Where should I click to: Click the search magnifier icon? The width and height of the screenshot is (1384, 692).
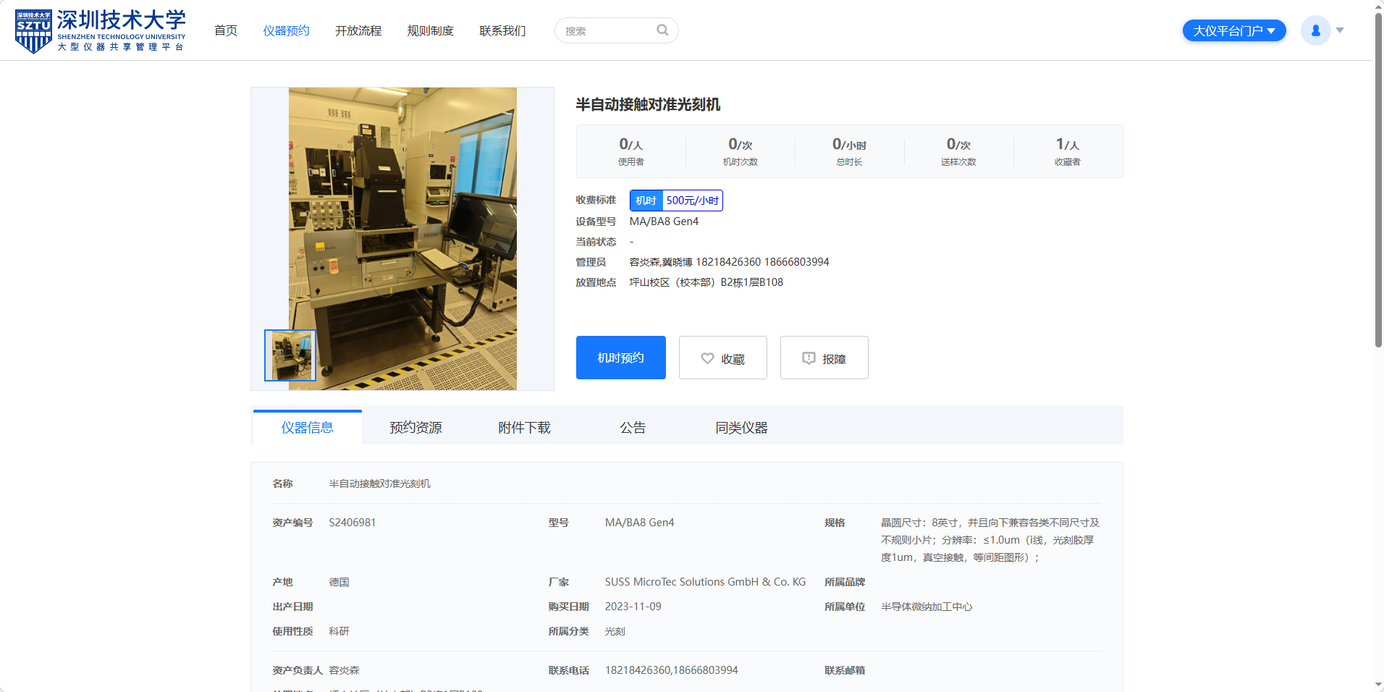(x=662, y=30)
